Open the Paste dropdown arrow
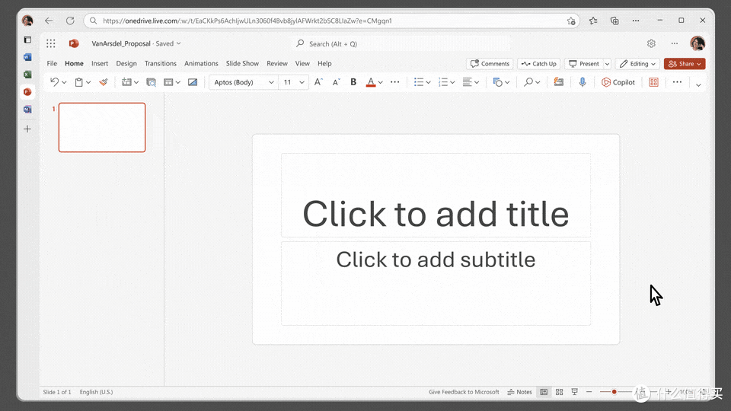 tap(88, 82)
